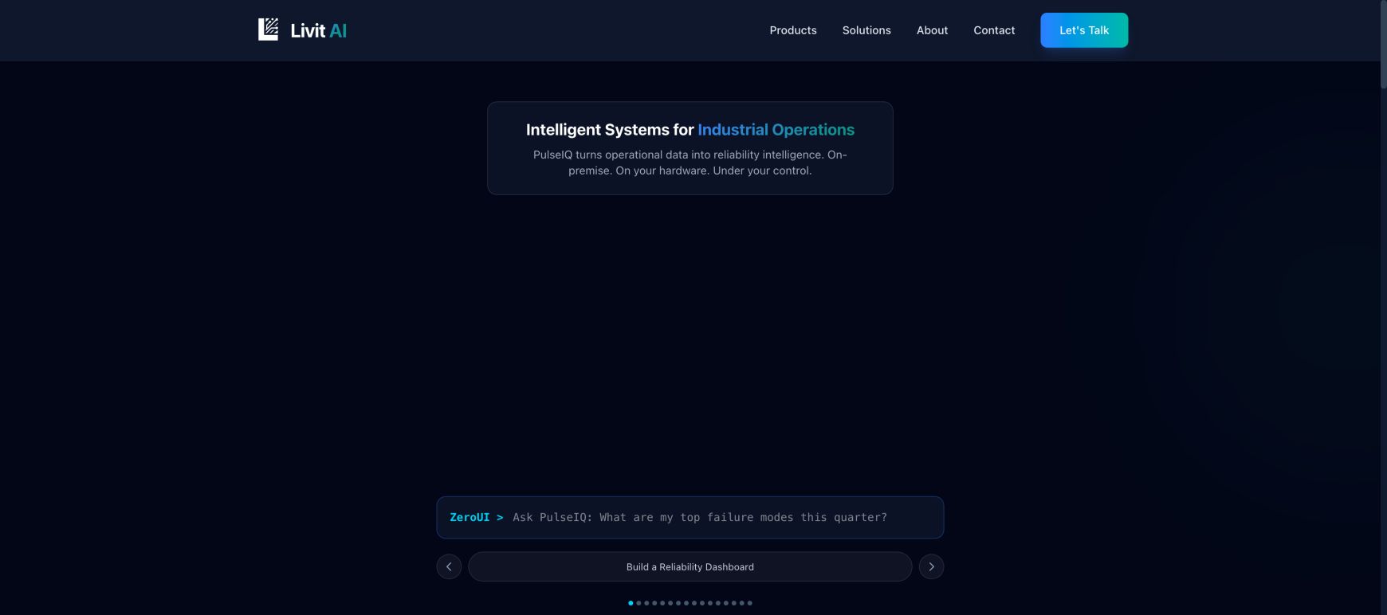Open the Solutions menu item
The width and height of the screenshot is (1387, 615).
[x=866, y=30]
